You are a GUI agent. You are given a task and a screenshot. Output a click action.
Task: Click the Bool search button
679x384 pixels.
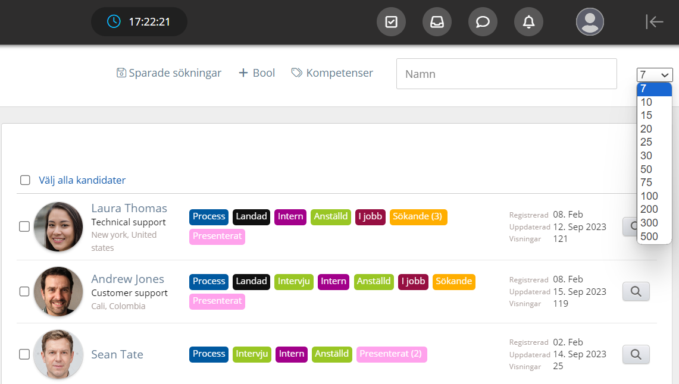coord(256,73)
